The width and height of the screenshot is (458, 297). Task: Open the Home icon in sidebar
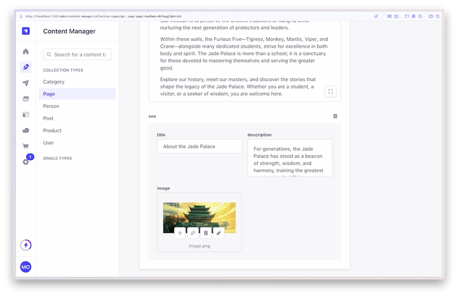26,52
